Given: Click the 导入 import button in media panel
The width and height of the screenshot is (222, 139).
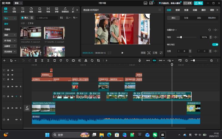Looking at the screenshot, I should click(25, 18).
